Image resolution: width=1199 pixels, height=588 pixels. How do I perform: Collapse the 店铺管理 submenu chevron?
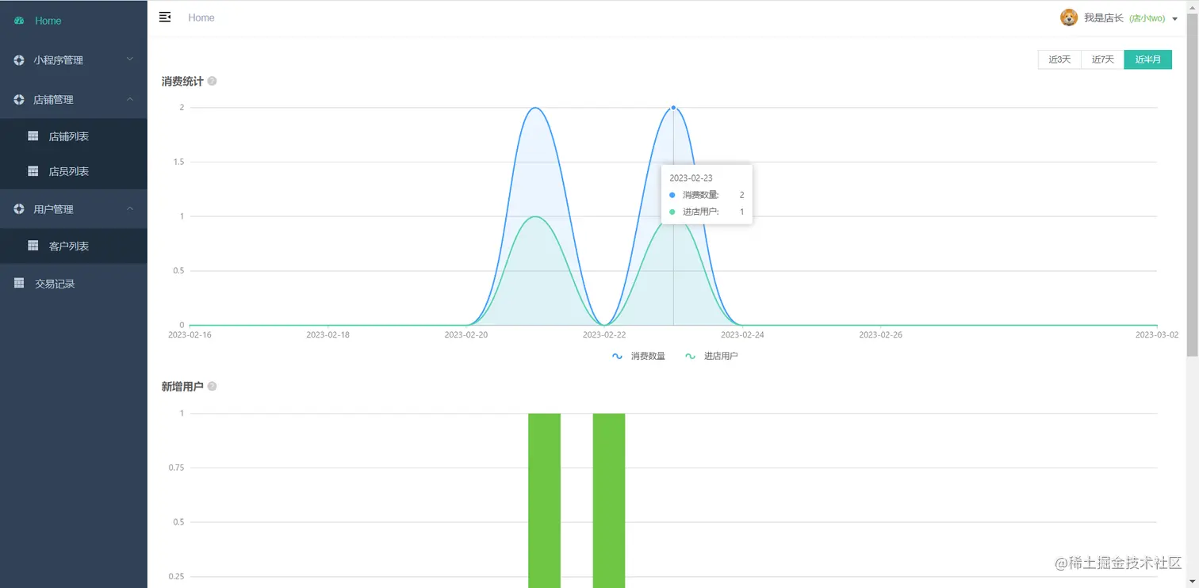[130, 99]
